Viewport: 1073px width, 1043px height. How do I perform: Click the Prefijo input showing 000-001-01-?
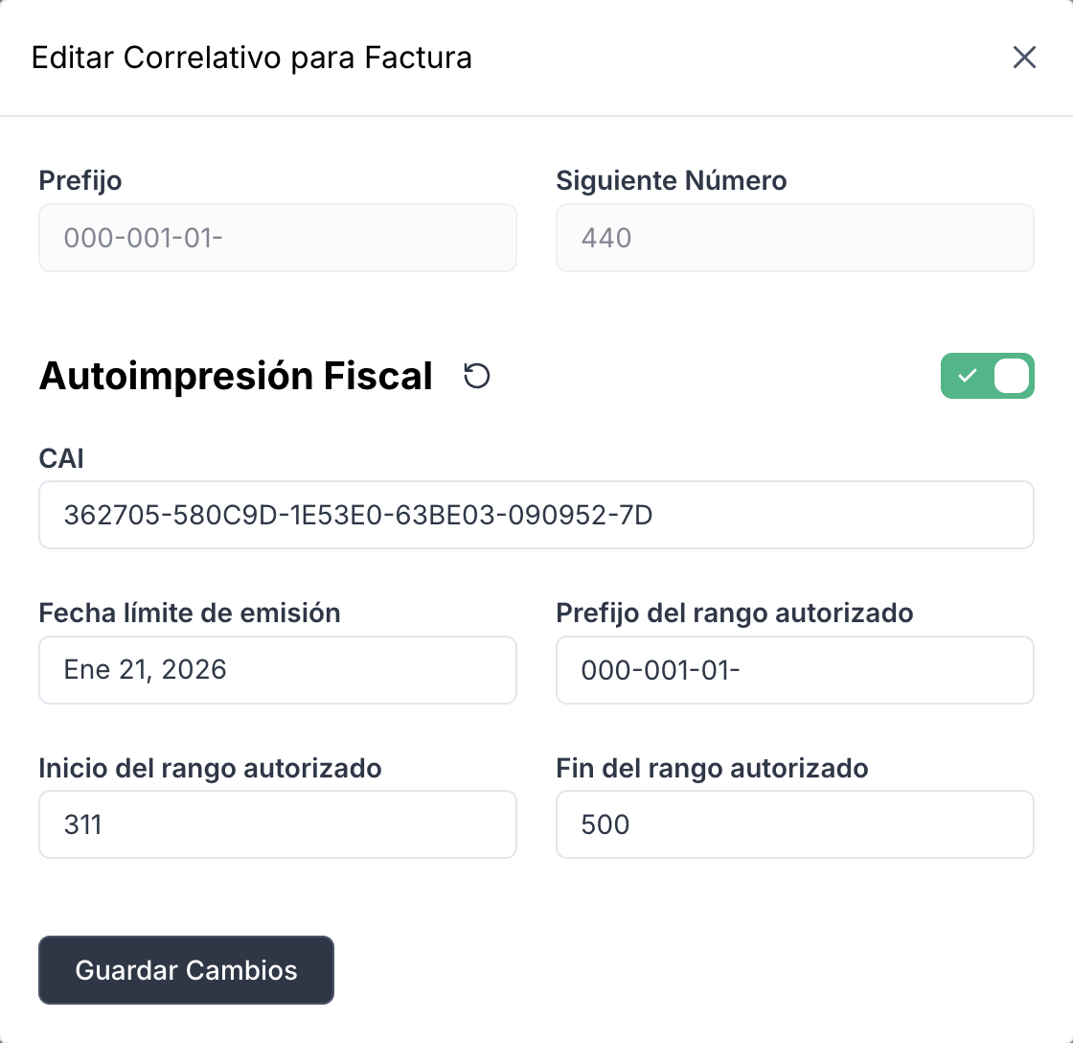point(277,238)
